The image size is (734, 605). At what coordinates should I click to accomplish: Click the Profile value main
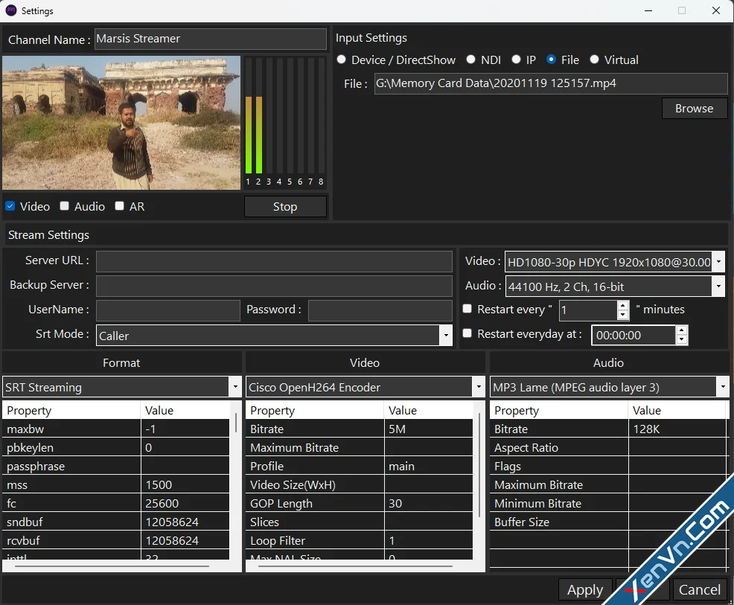429,466
